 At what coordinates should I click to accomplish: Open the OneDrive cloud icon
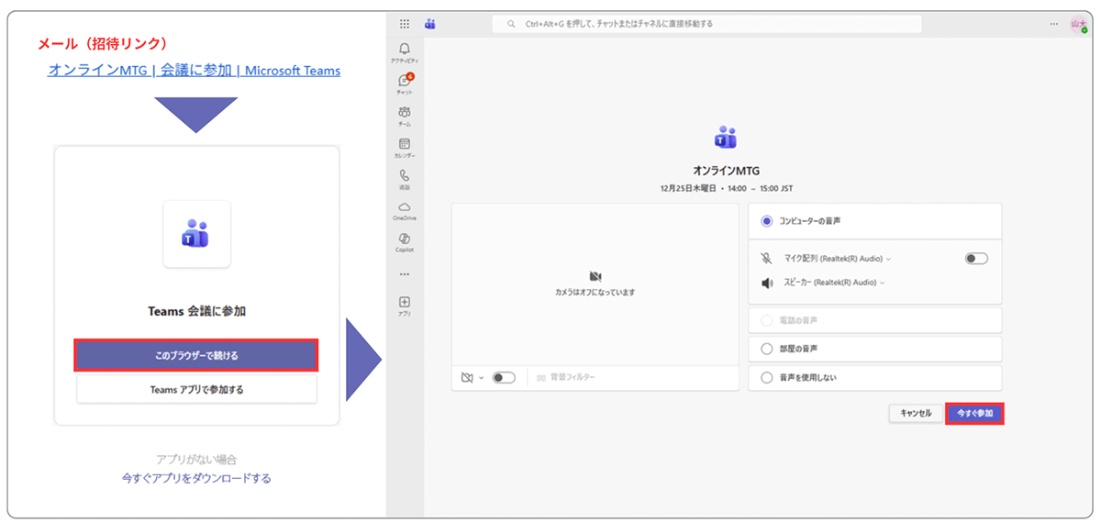coord(405,207)
